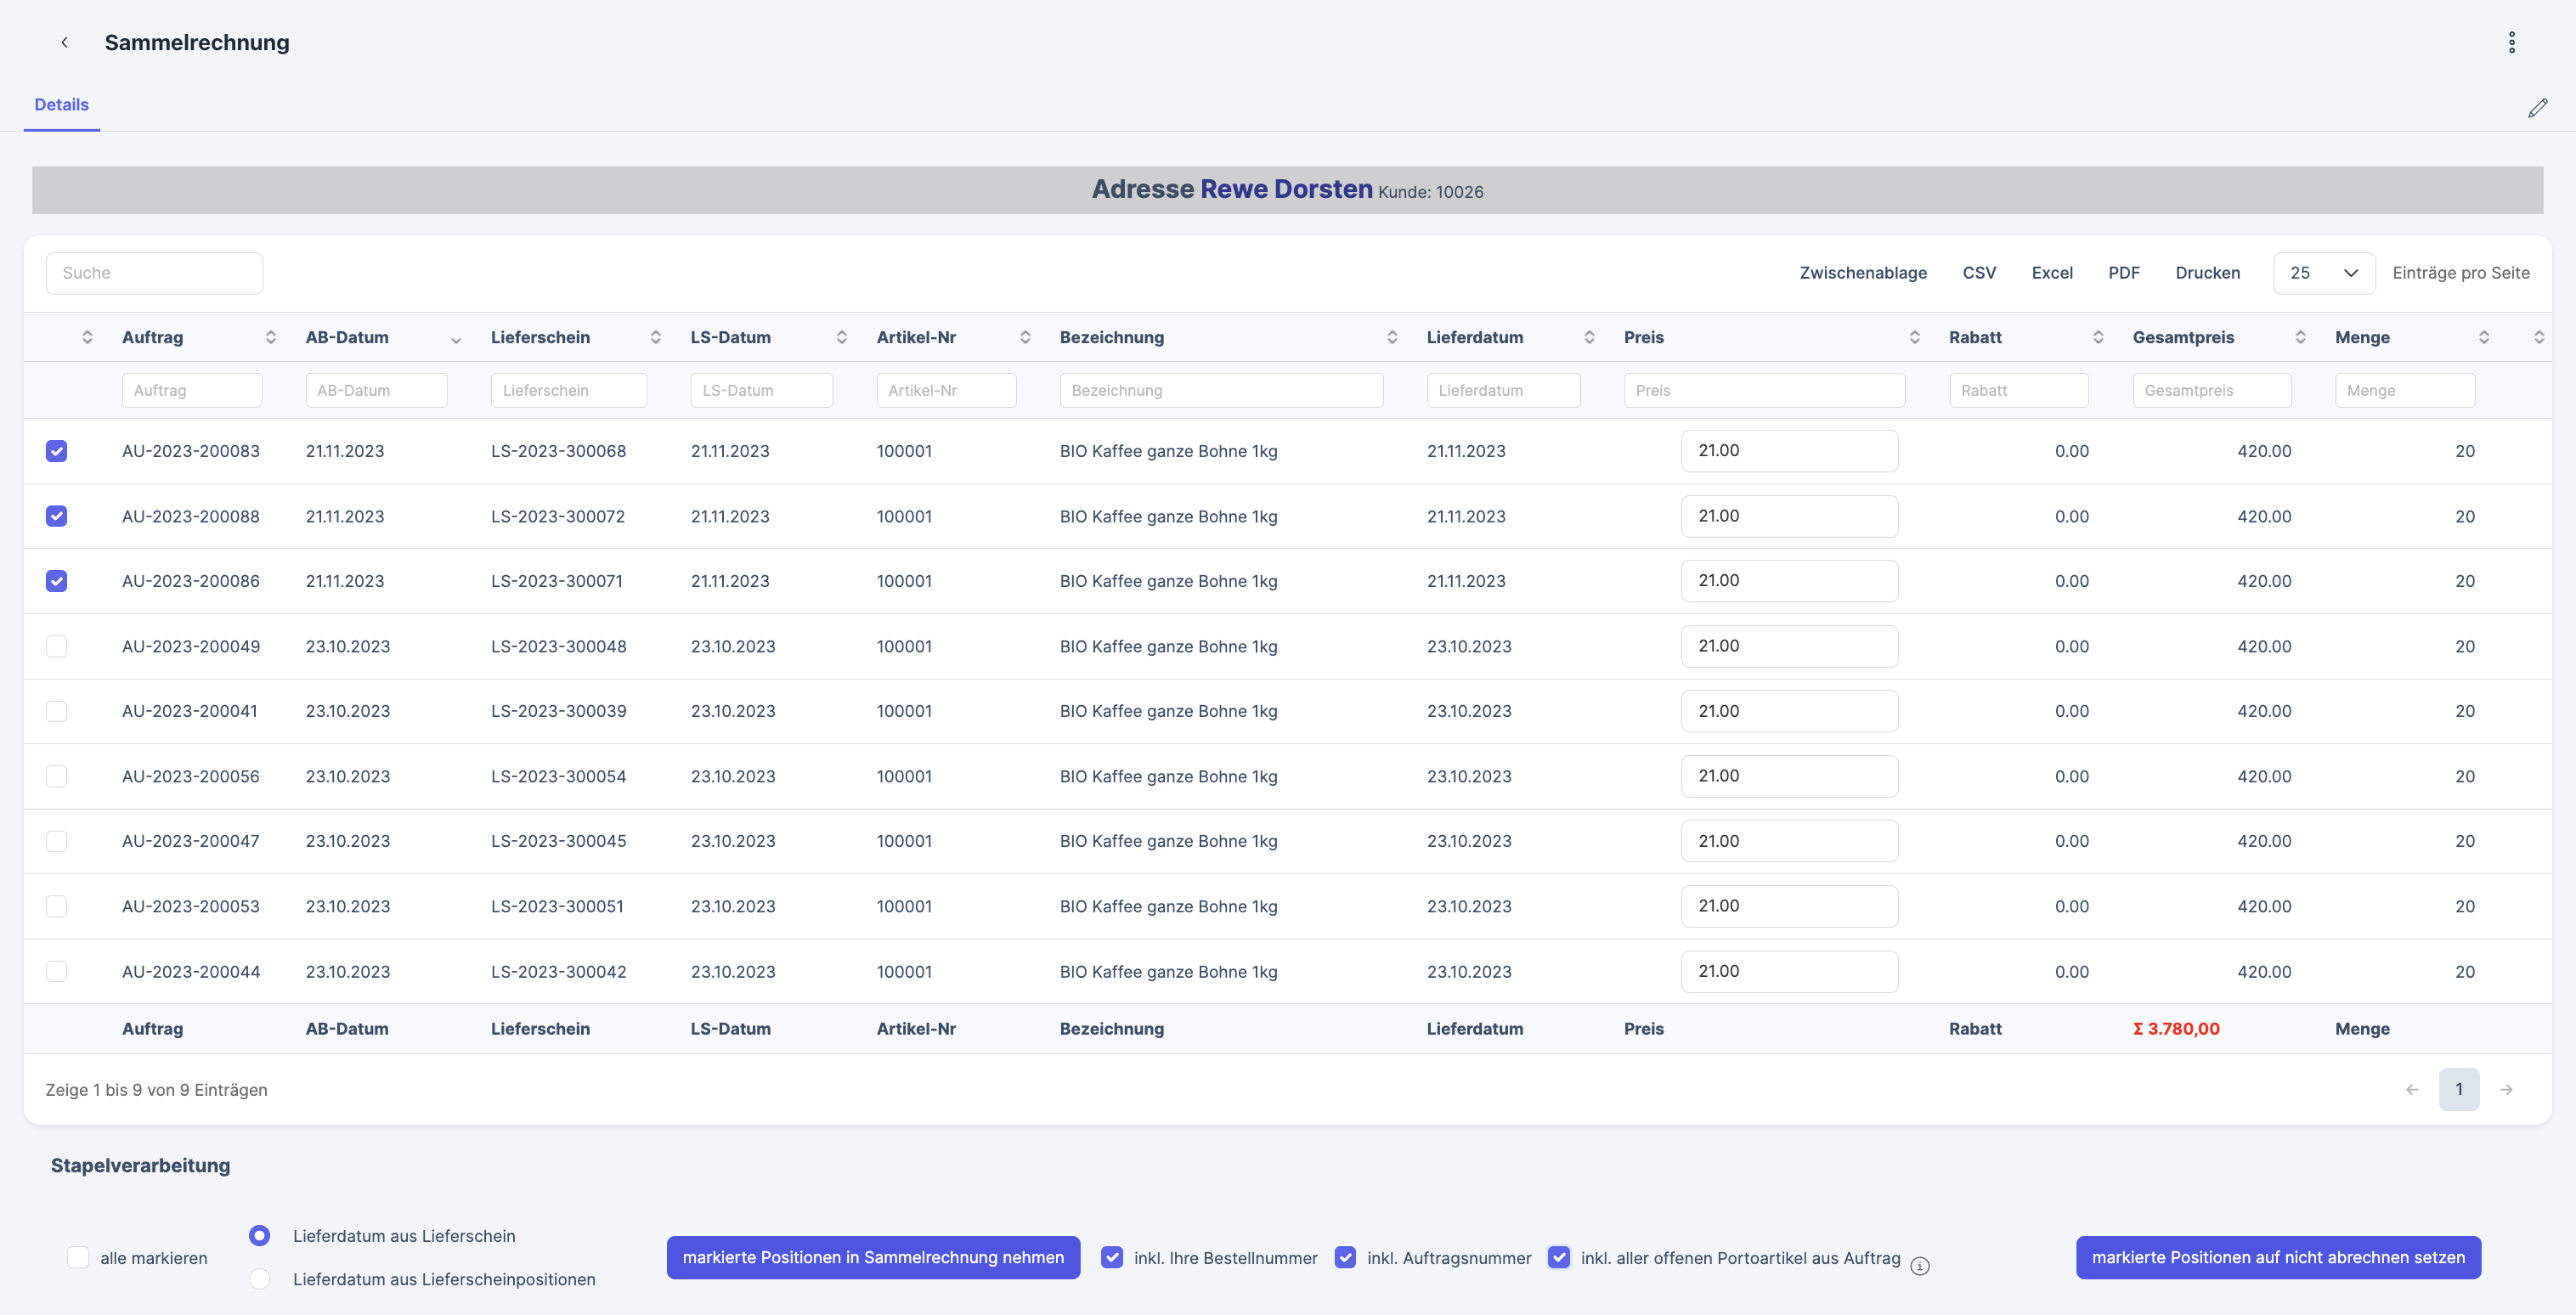
Task: Switch to the Details tab
Action: point(61,105)
